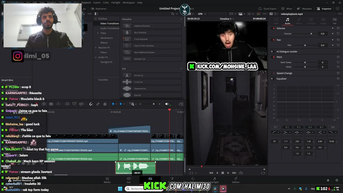Image resolution: width=343 pixels, height=193 pixels.
Task: Collapse the Dissolve transitions group
Action: pos(181,19)
